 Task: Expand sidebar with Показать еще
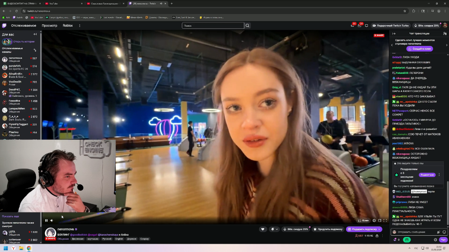pyautogui.click(x=11, y=216)
